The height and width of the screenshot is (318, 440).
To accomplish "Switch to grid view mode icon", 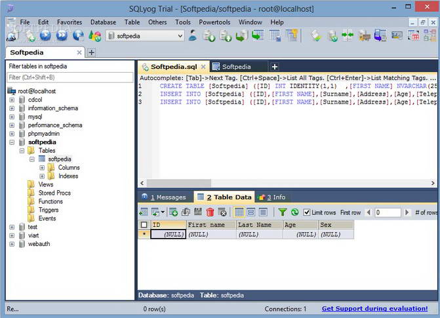I will tap(239, 212).
